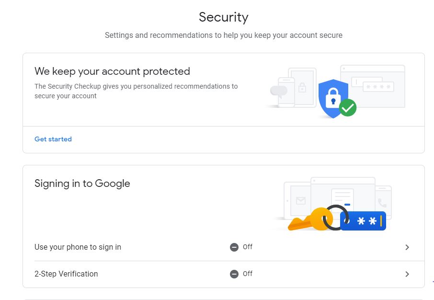
Task: Select the Use your phone to sign in option
Action: coord(78,247)
